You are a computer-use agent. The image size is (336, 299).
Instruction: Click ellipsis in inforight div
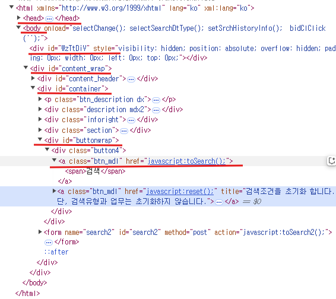[131, 120]
